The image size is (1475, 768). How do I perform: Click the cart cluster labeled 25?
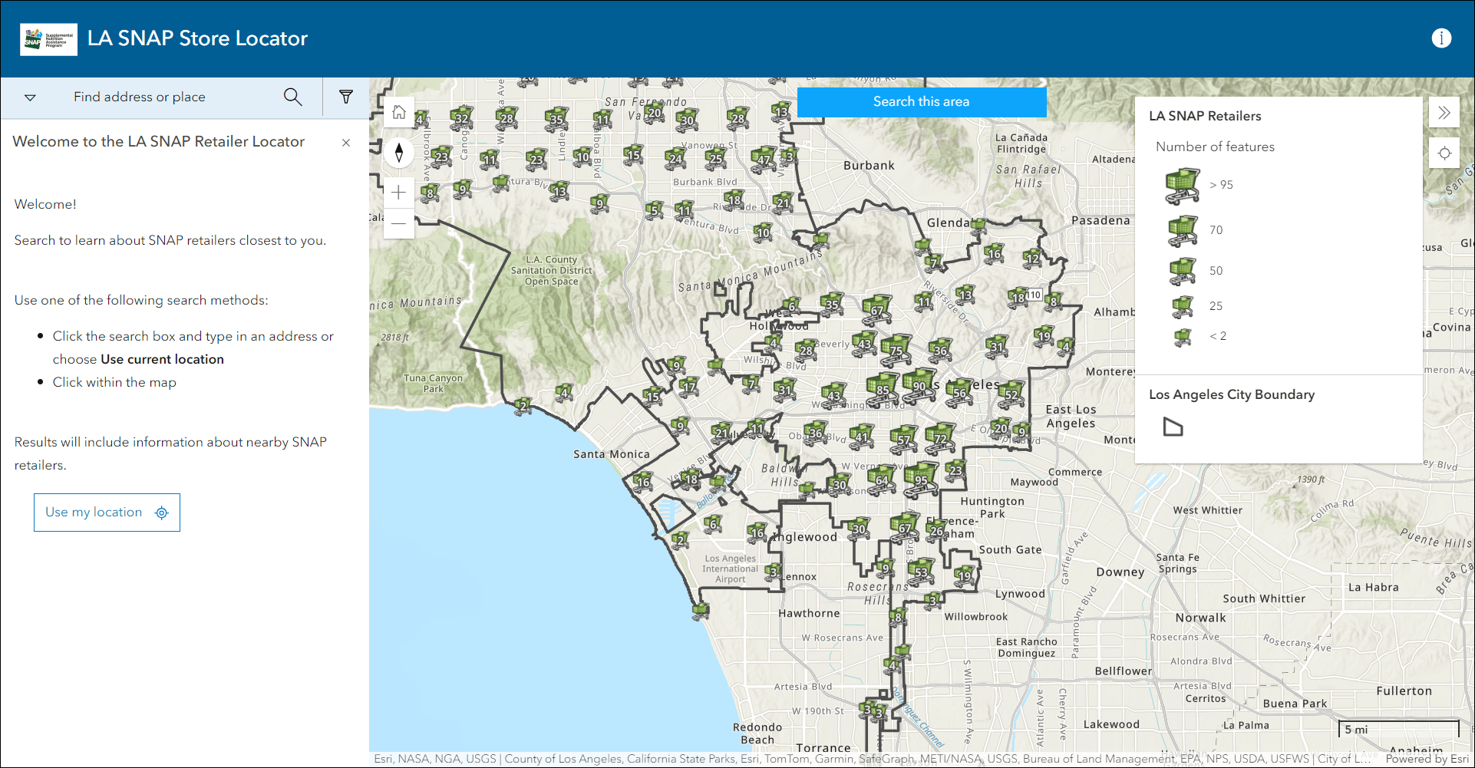click(x=715, y=158)
